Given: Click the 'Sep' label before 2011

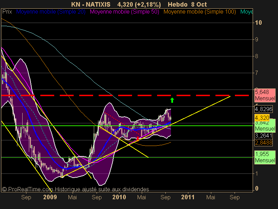Looking at the screenshot, I should (x=165, y=197).
